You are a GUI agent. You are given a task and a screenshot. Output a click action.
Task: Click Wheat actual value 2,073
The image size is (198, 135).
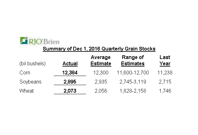point(70,91)
